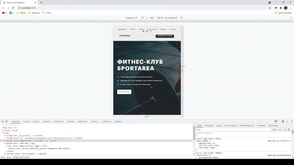Open the Другие закладки folder
Screen dimensions: 294x165
283,13
